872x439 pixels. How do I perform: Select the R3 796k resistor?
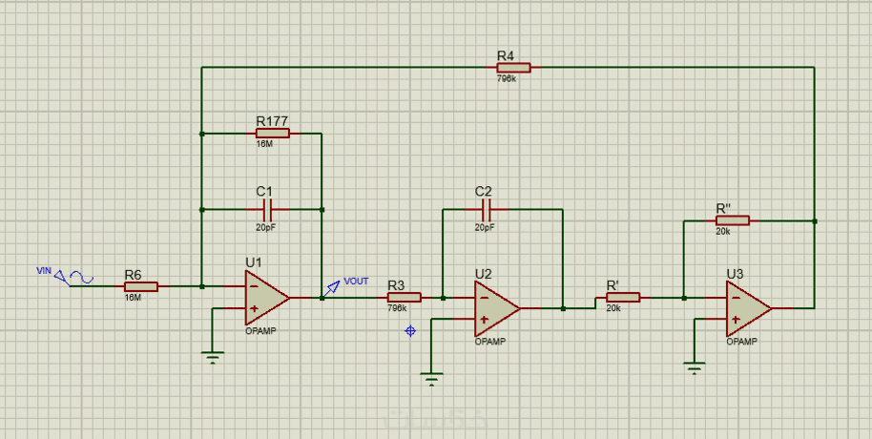[x=405, y=297]
